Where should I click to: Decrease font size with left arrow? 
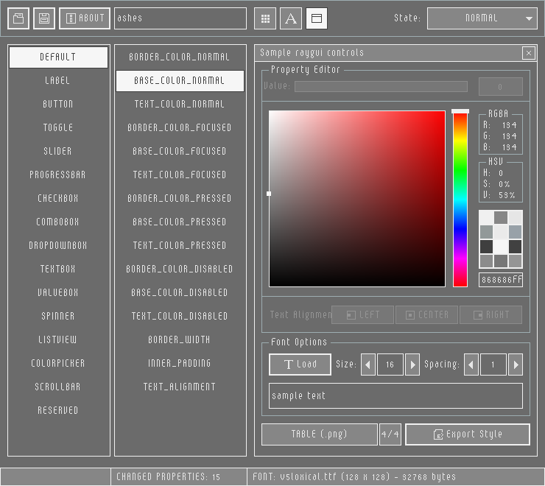point(368,364)
